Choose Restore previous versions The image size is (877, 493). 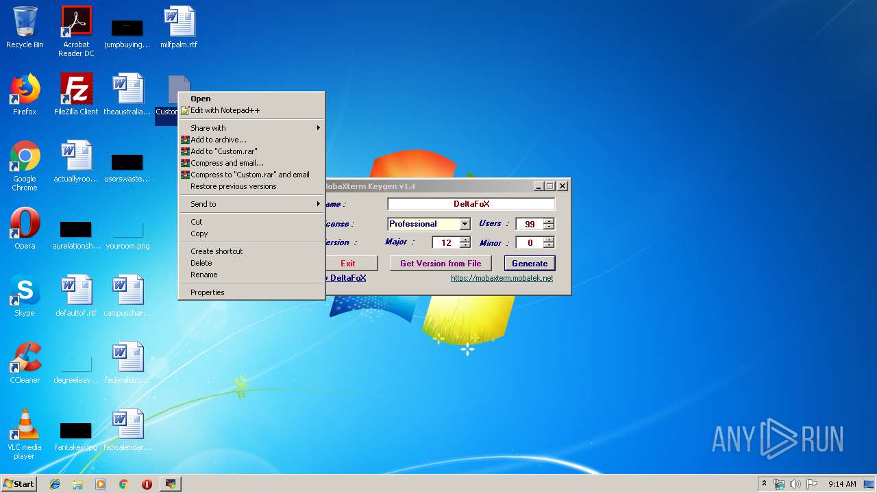[251, 186]
